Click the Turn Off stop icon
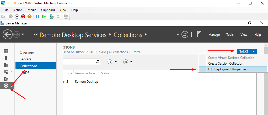268x115 pixels. click(17, 17)
